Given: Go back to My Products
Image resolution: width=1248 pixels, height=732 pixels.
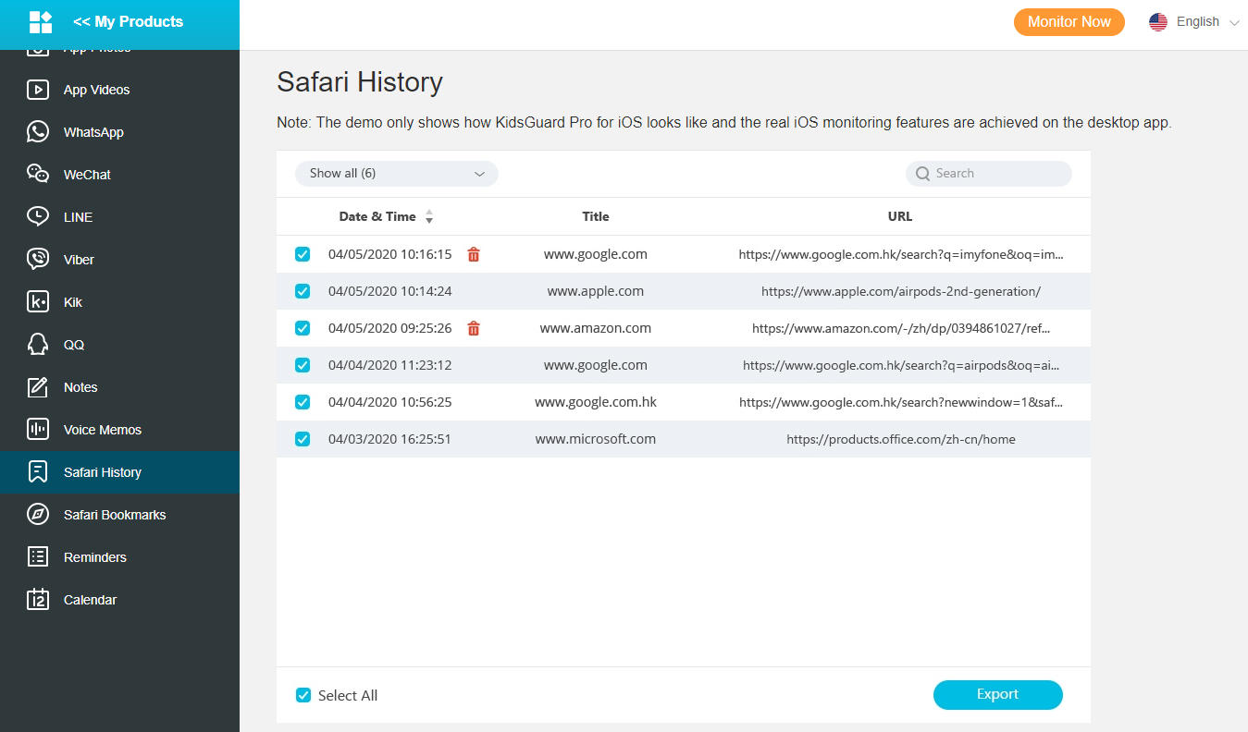Looking at the screenshot, I should coord(128,22).
